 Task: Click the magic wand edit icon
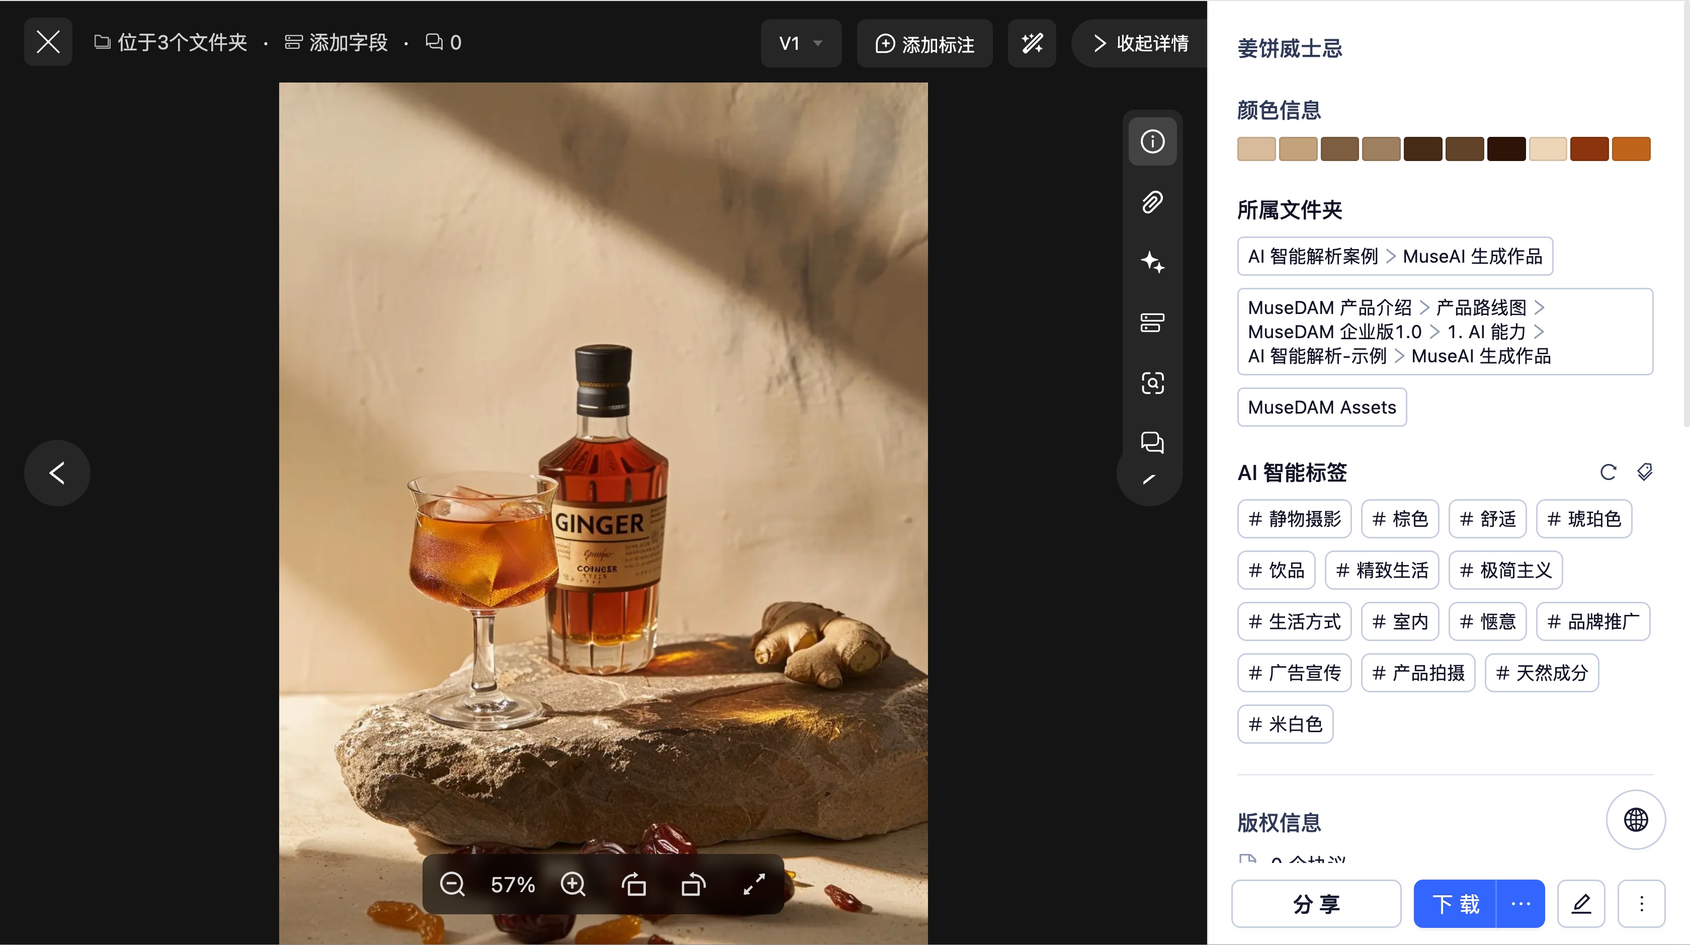pos(1032,43)
